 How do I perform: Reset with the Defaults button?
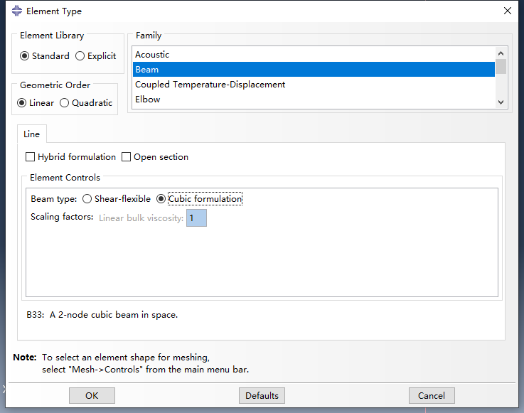point(262,396)
